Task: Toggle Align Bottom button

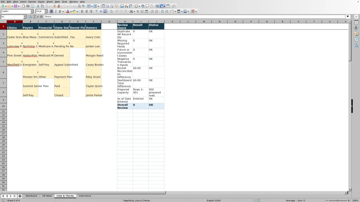Action: pyautogui.click(x=105, y=11)
